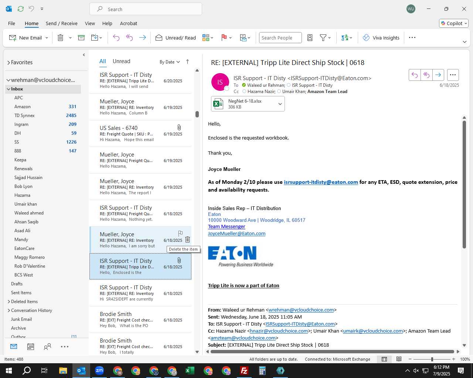Open the Help tab
The width and height of the screenshot is (473, 378).
pyautogui.click(x=107, y=23)
